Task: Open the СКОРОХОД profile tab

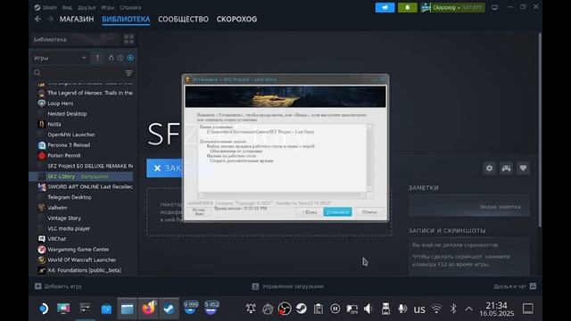Action: click(x=236, y=19)
